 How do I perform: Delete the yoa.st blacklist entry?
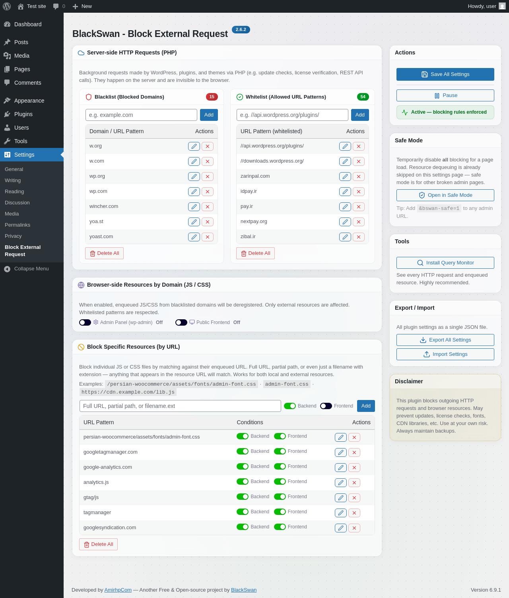(208, 222)
